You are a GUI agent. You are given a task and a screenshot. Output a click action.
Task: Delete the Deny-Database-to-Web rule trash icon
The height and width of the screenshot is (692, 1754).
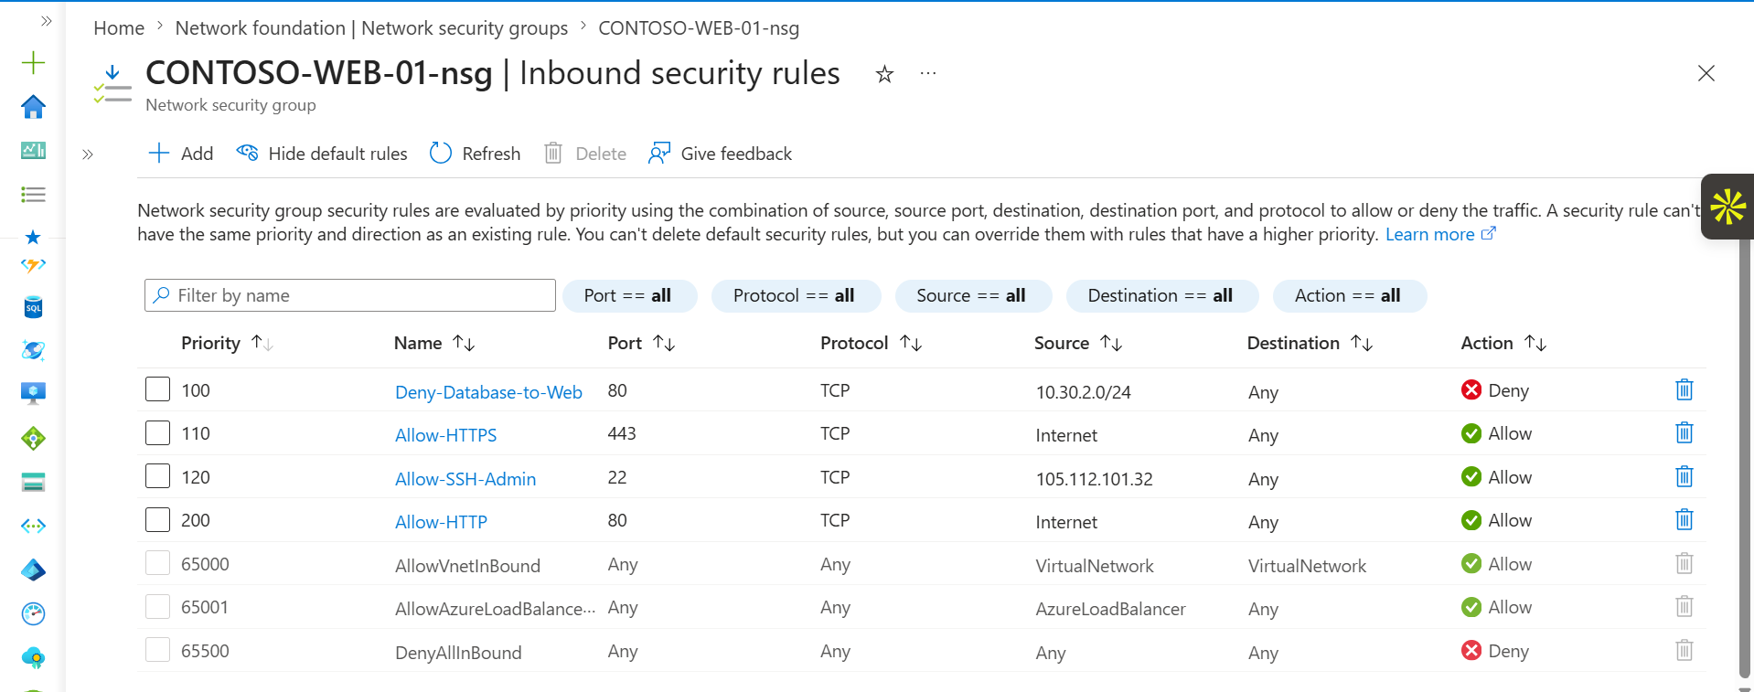1684,390
